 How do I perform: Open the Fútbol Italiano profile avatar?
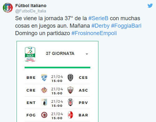tap(8, 8)
